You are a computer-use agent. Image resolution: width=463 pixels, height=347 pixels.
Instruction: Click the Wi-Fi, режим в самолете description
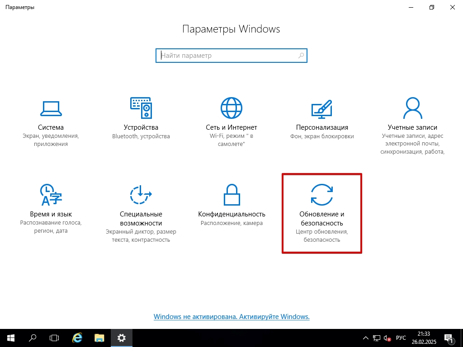tap(231, 140)
